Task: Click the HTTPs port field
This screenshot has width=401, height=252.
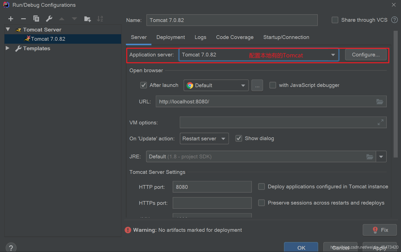Action: tap(212, 203)
